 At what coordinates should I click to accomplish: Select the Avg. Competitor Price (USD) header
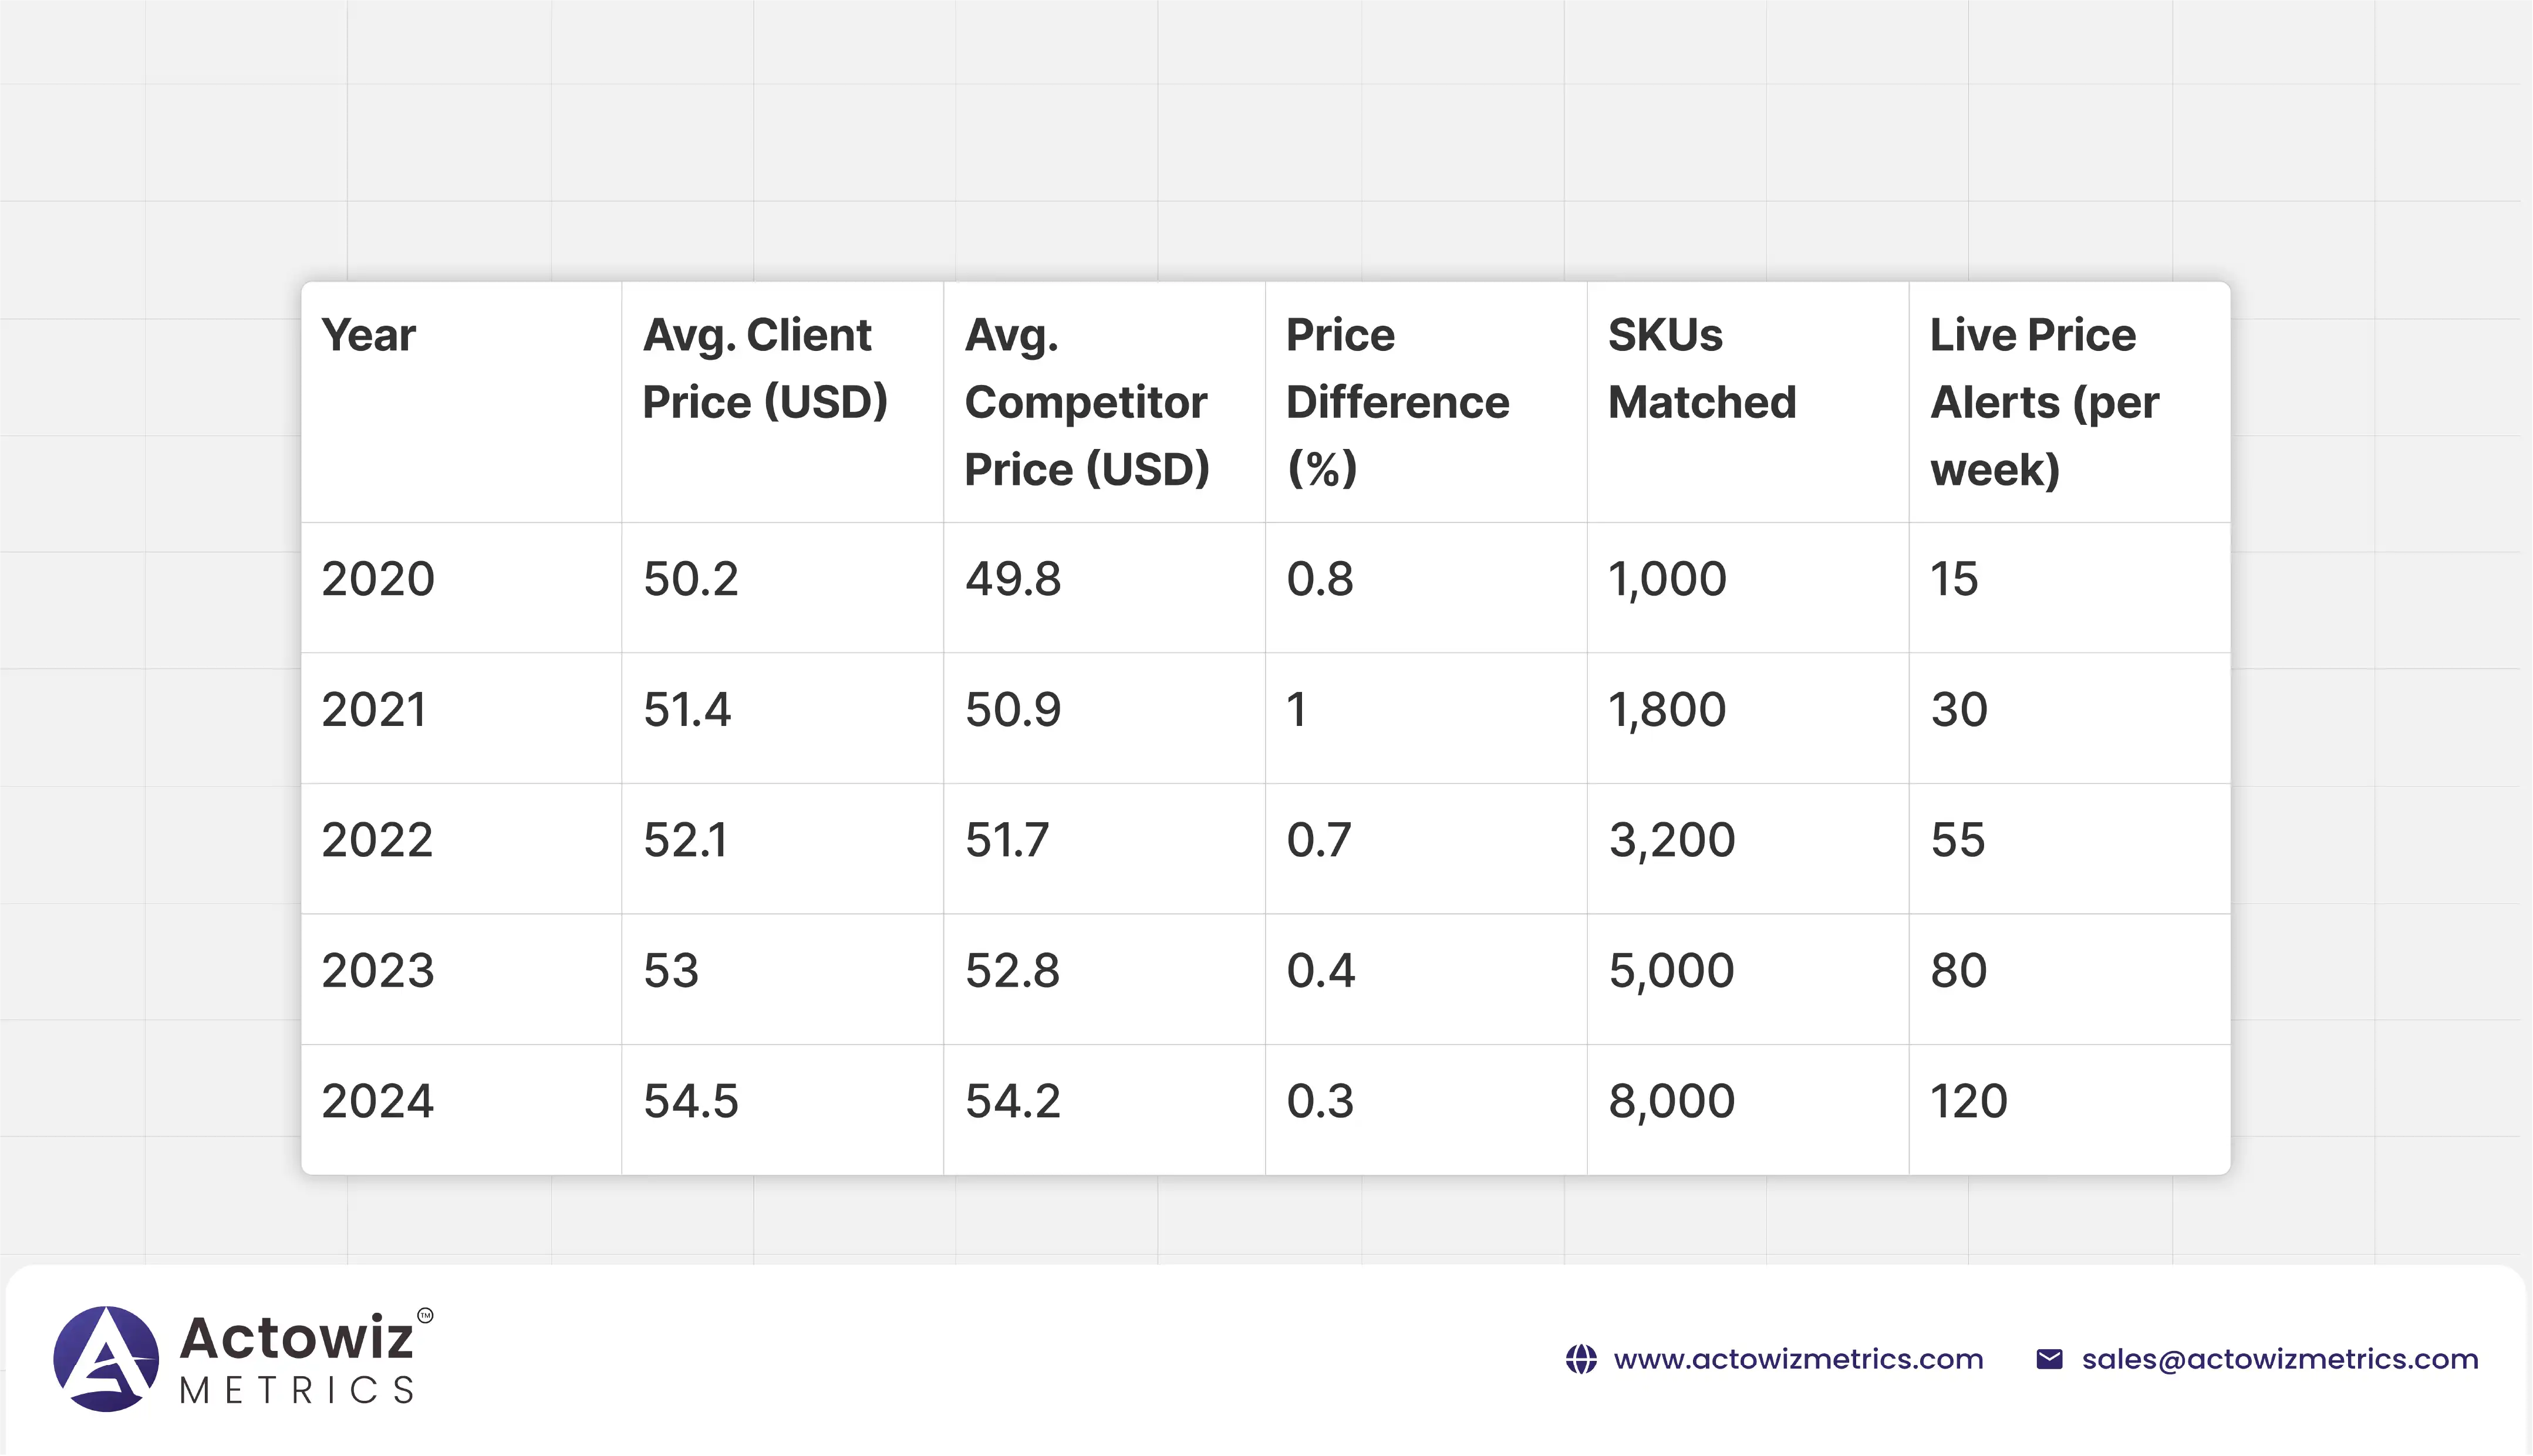(x=1087, y=402)
